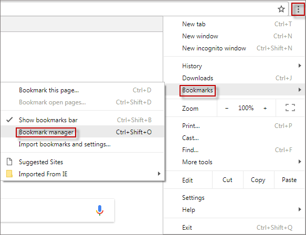Enter fullscreen mode via zoom row icon
Image resolution: width=306 pixels, height=235 pixels.
290,108
